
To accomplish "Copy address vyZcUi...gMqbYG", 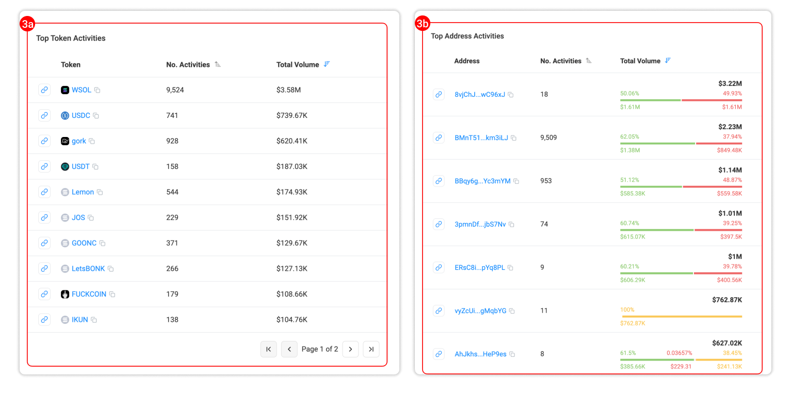I will click(512, 311).
